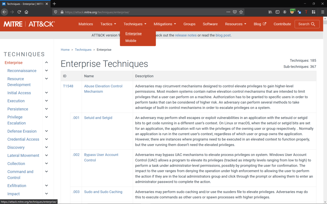
Task: Open the Mitigations dropdown menu
Action: [165, 24]
